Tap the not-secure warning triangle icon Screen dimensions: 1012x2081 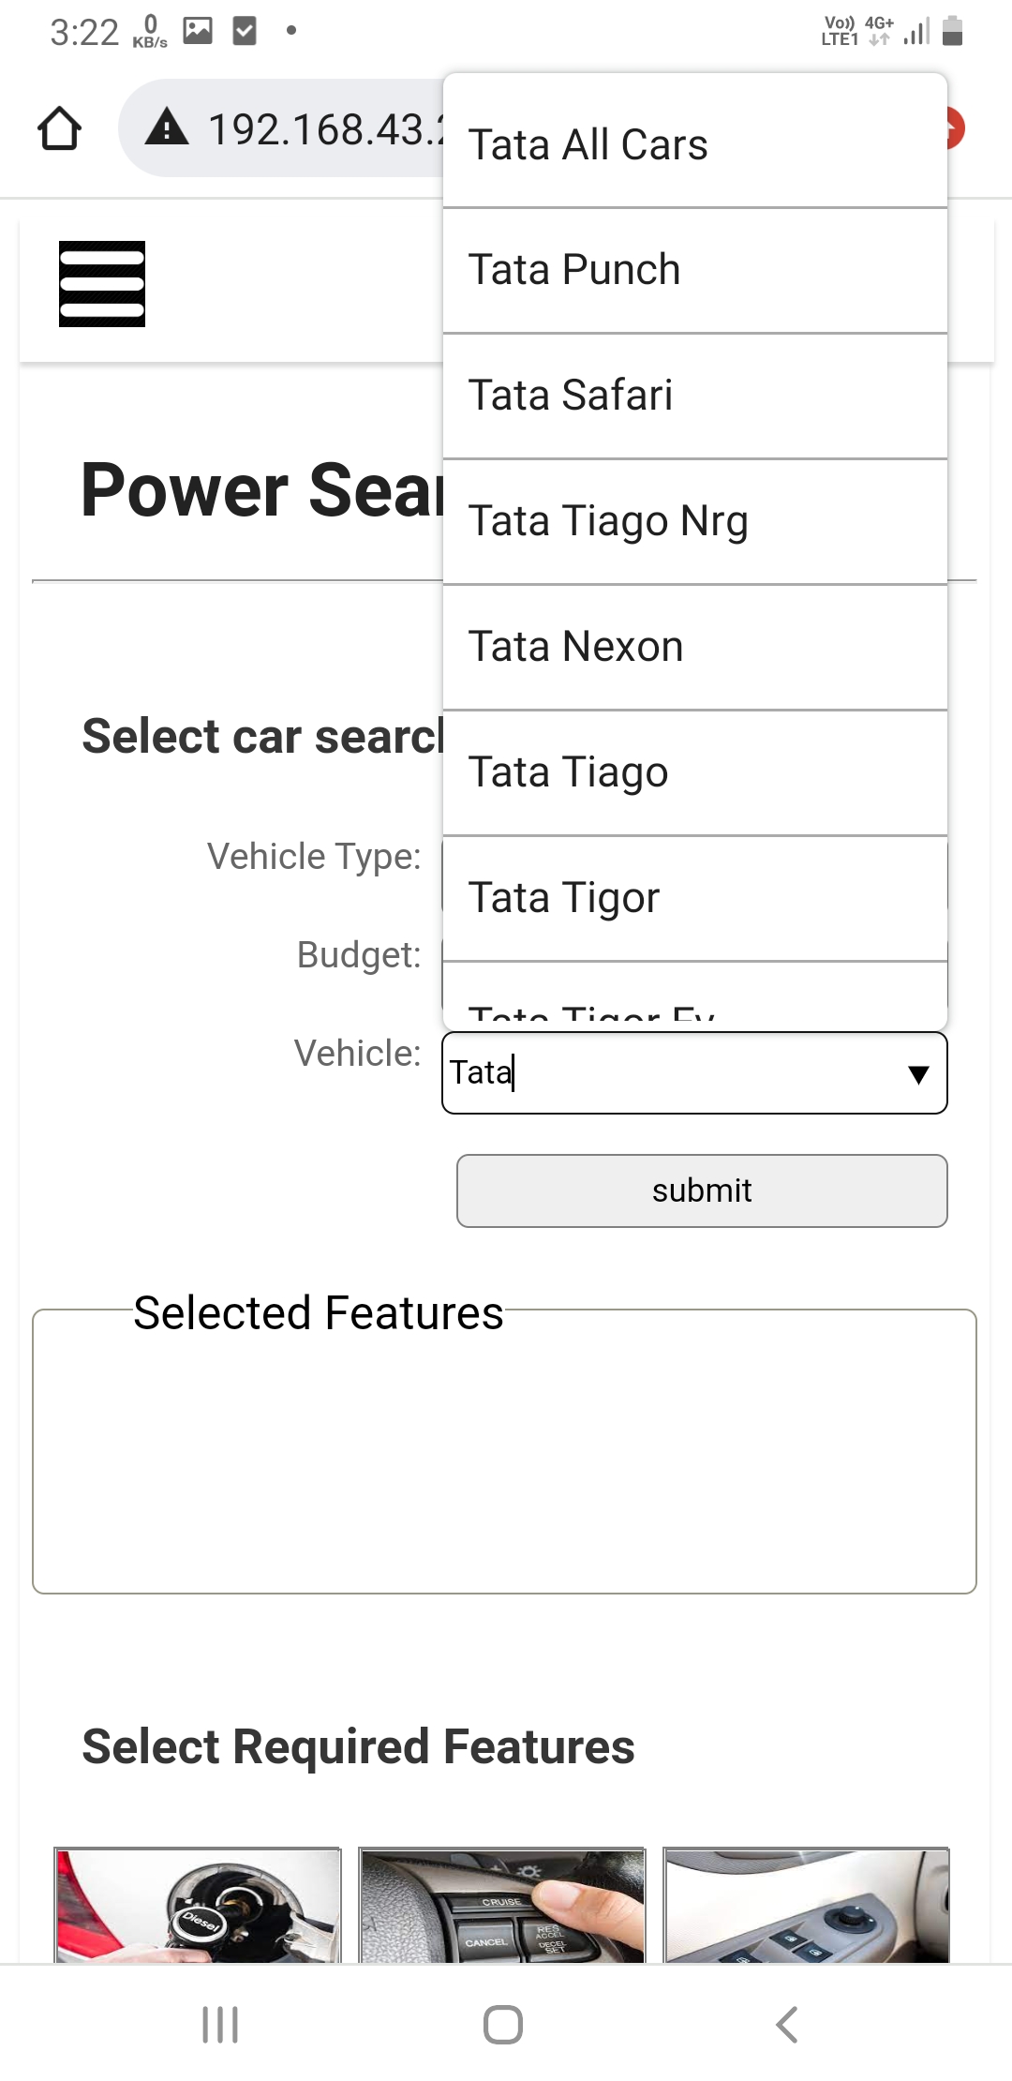167,127
